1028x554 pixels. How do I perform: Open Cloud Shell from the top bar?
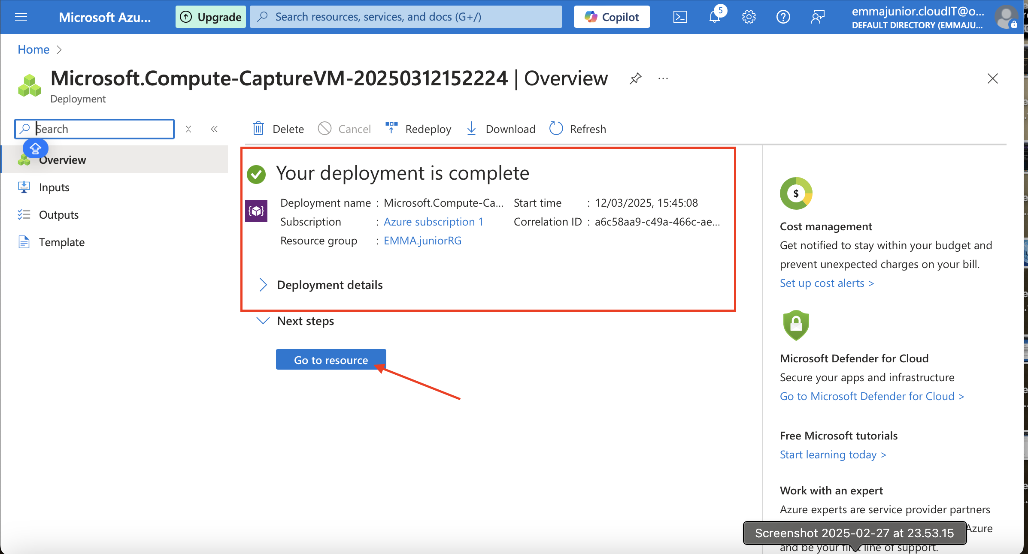click(680, 17)
